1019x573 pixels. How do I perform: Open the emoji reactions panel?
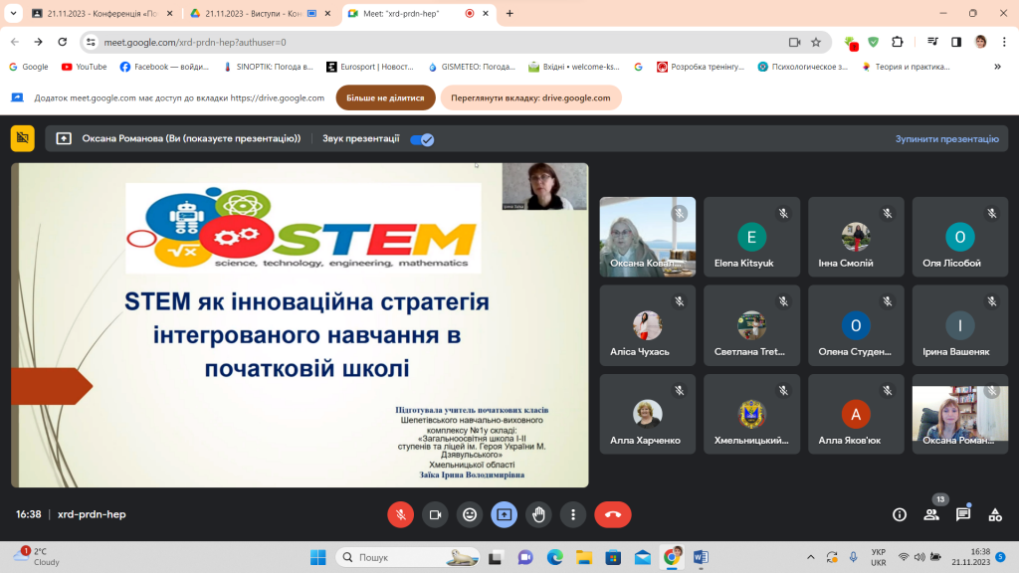(470, 514)
